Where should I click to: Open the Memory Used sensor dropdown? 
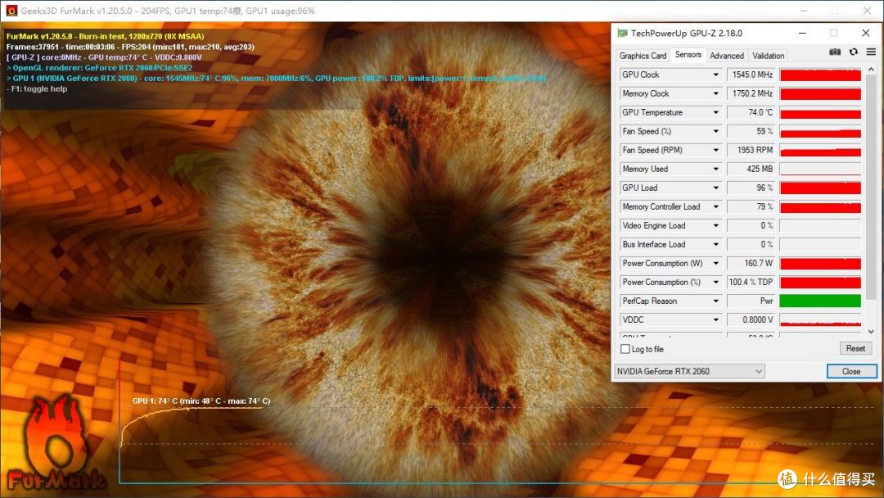[715, 169]
